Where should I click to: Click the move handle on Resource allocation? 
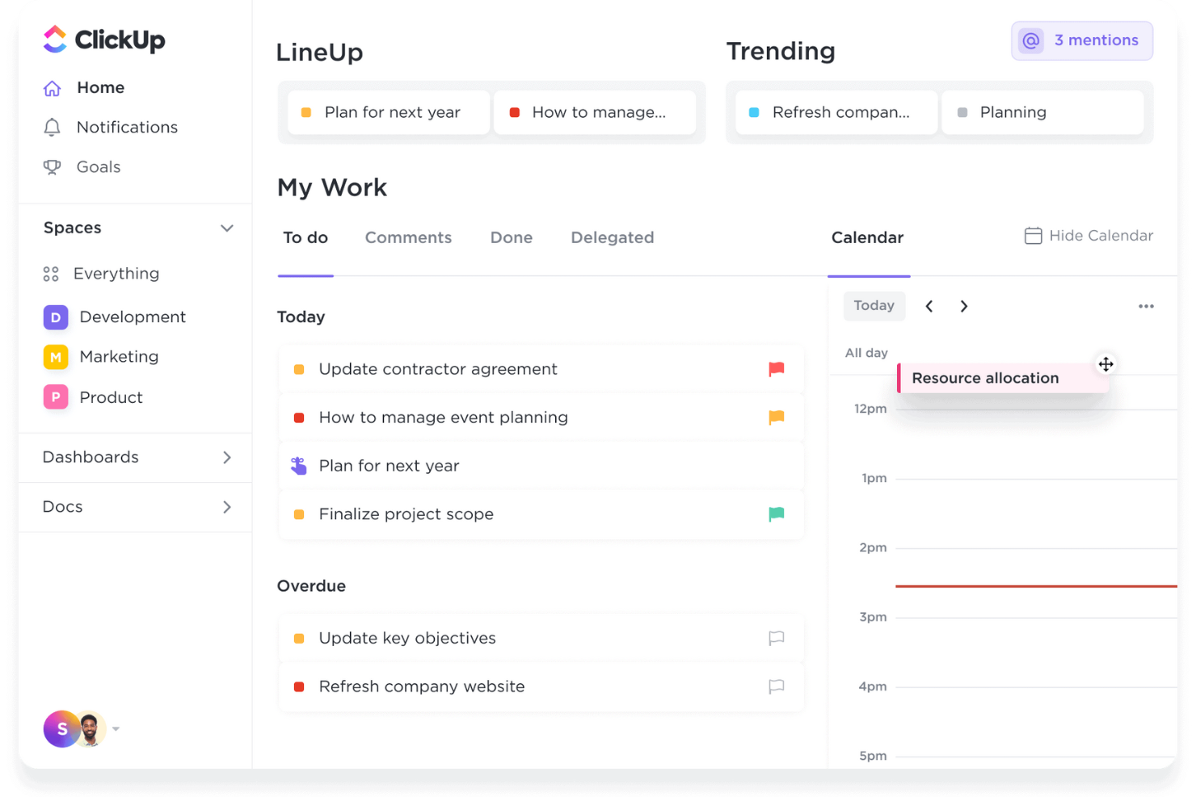(x=1105, y=364)
